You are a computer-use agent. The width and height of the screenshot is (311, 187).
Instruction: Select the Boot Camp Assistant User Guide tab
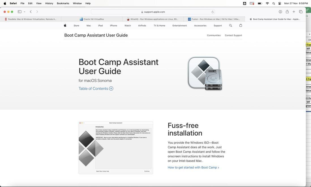275,19
